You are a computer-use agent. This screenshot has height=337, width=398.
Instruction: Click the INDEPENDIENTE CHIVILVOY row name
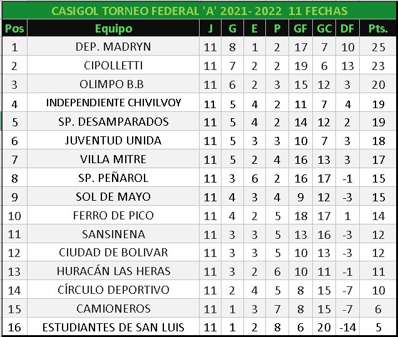(x=113, y=103)
